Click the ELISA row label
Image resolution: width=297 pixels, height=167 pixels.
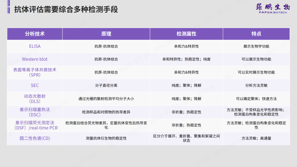(x=35, y=46)
